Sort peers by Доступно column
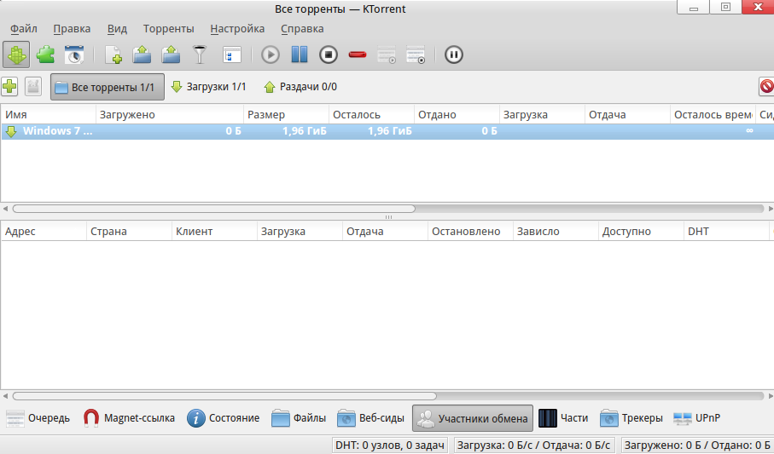Image resolution: width=774 pixels, height=454 pixels. (641, 231)
